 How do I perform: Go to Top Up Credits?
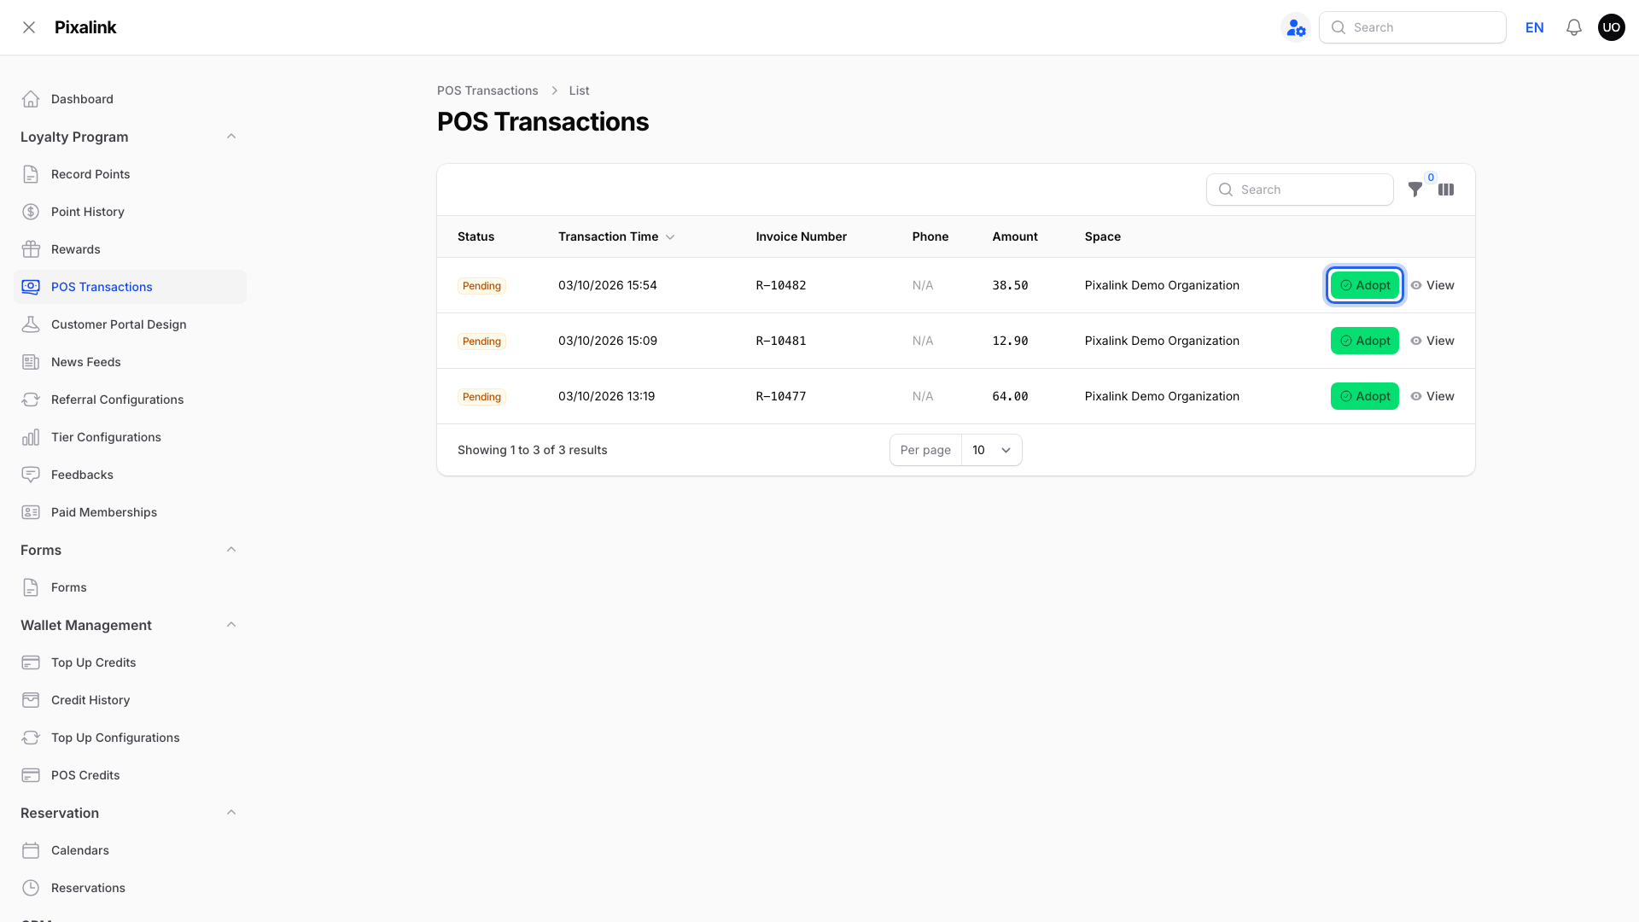130,662
